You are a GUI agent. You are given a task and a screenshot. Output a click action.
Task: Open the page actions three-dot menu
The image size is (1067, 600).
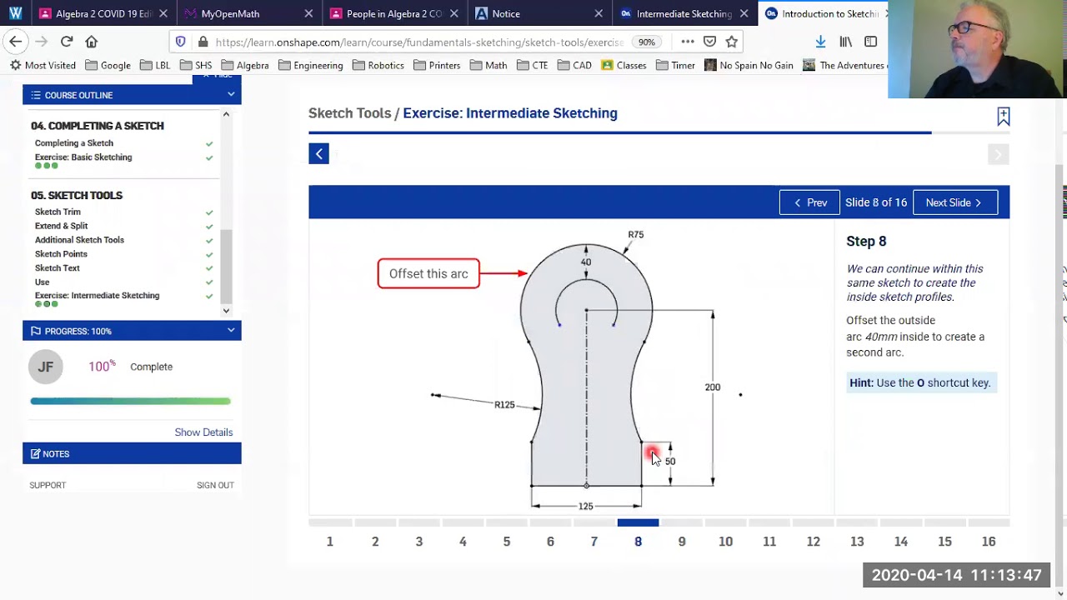[688, 42]
